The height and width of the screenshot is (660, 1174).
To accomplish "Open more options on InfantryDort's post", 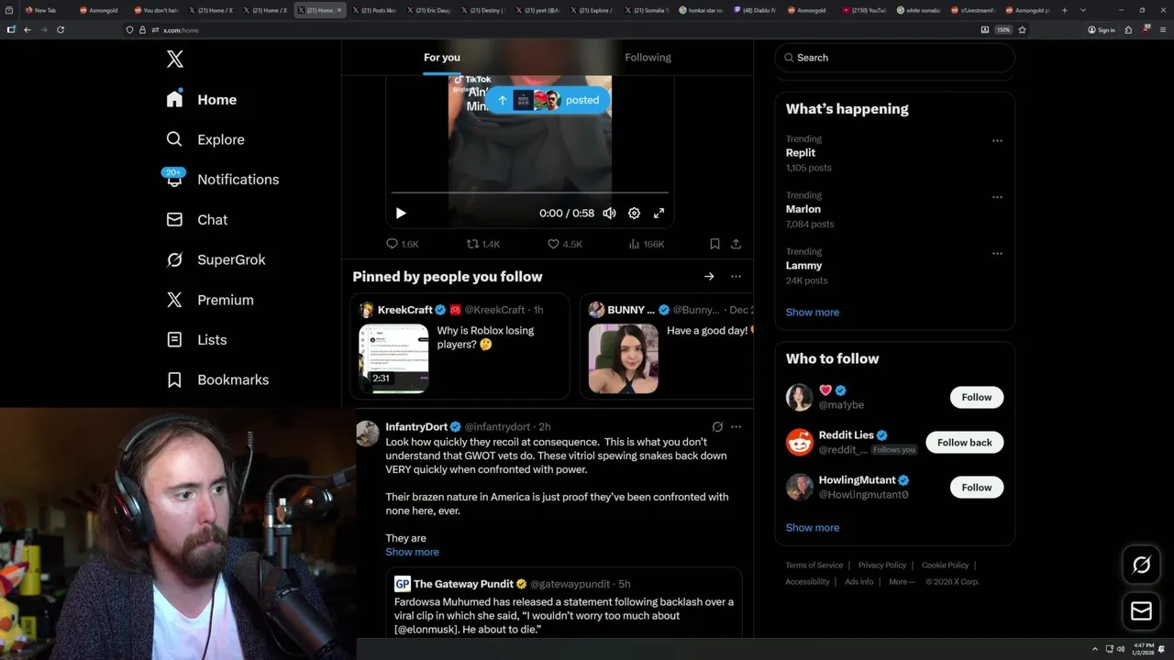I will [x=736, y=426].
